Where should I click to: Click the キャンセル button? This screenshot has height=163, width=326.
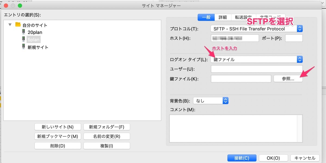click(x=305, y=158)
